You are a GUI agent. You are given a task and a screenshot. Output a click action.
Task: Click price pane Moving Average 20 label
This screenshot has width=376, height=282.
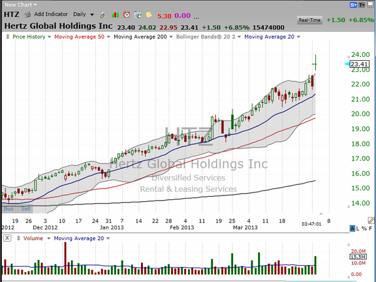tap(269, 37)
